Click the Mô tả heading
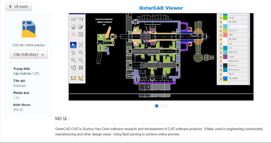The height and width of the screenshot is (143, 271). coord(62,119)
